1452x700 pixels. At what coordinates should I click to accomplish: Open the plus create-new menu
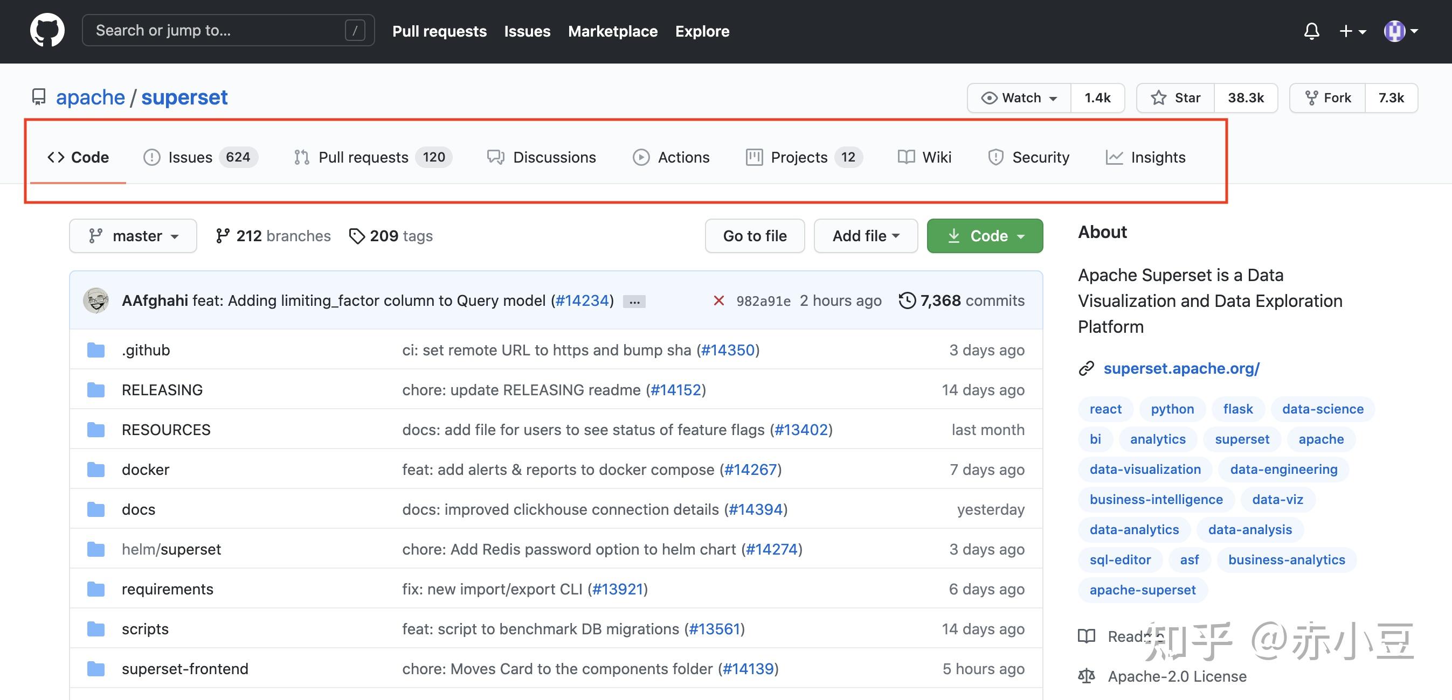point(1352,31)
